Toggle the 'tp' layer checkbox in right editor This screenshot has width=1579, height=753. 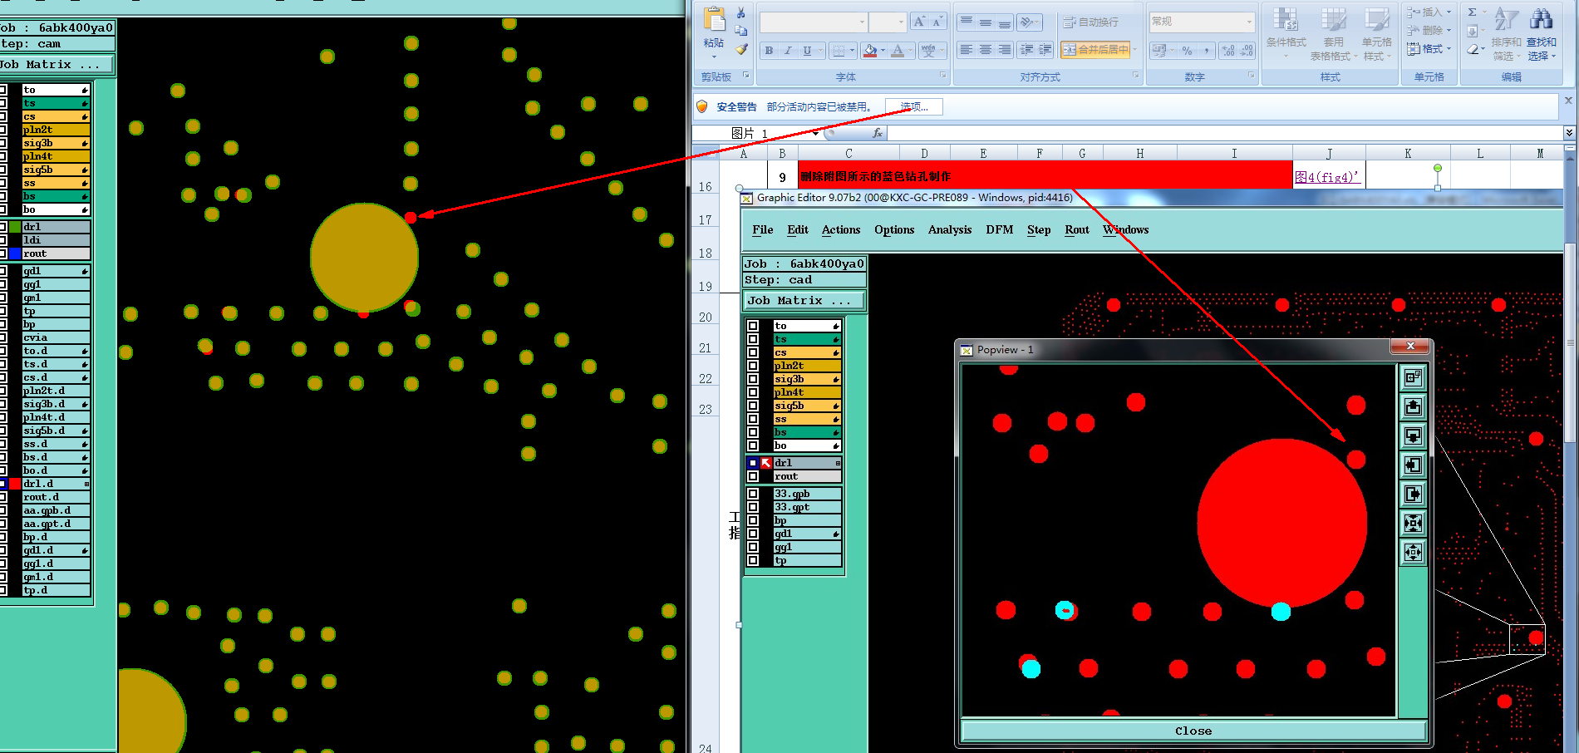[x=753, y=560]
